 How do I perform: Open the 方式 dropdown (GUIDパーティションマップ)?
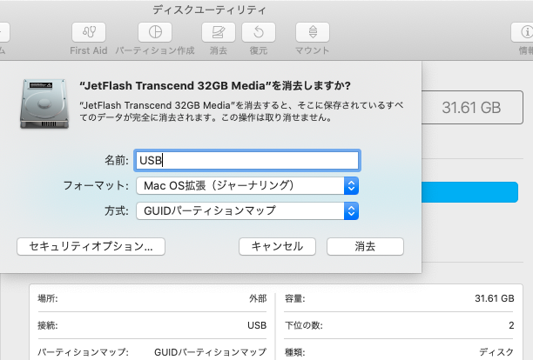[x=247, y=210]
